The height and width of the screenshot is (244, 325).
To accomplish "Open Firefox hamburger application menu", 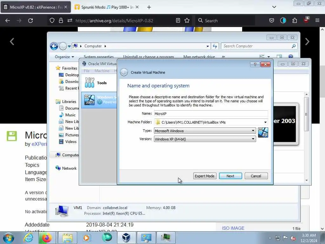I will [x=317, y=20].
